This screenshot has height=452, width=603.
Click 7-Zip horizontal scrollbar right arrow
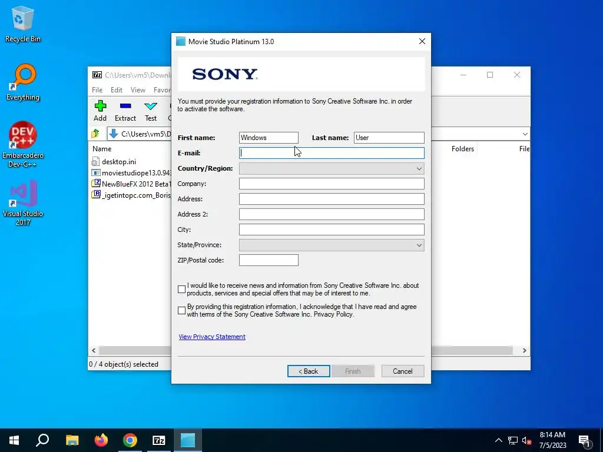pos(524,351)
